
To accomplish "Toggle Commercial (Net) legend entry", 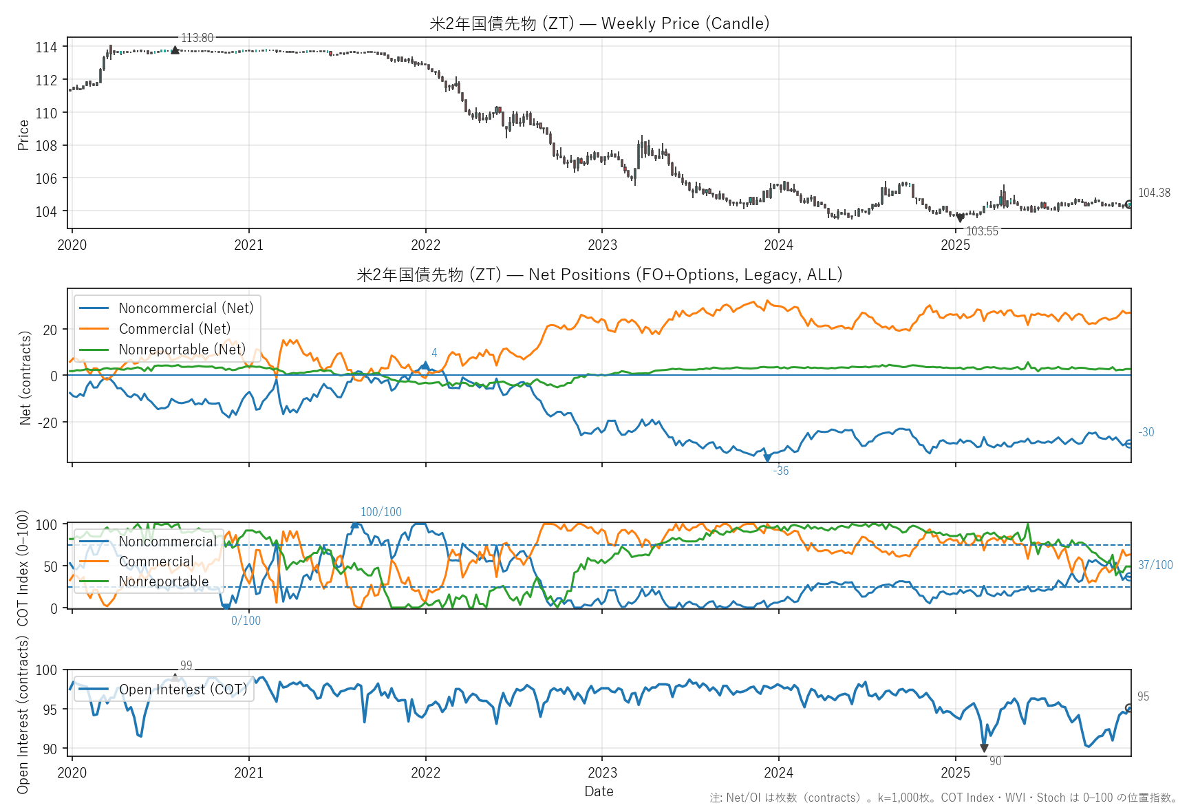I will pyautogui.click(x=175, y=329).
